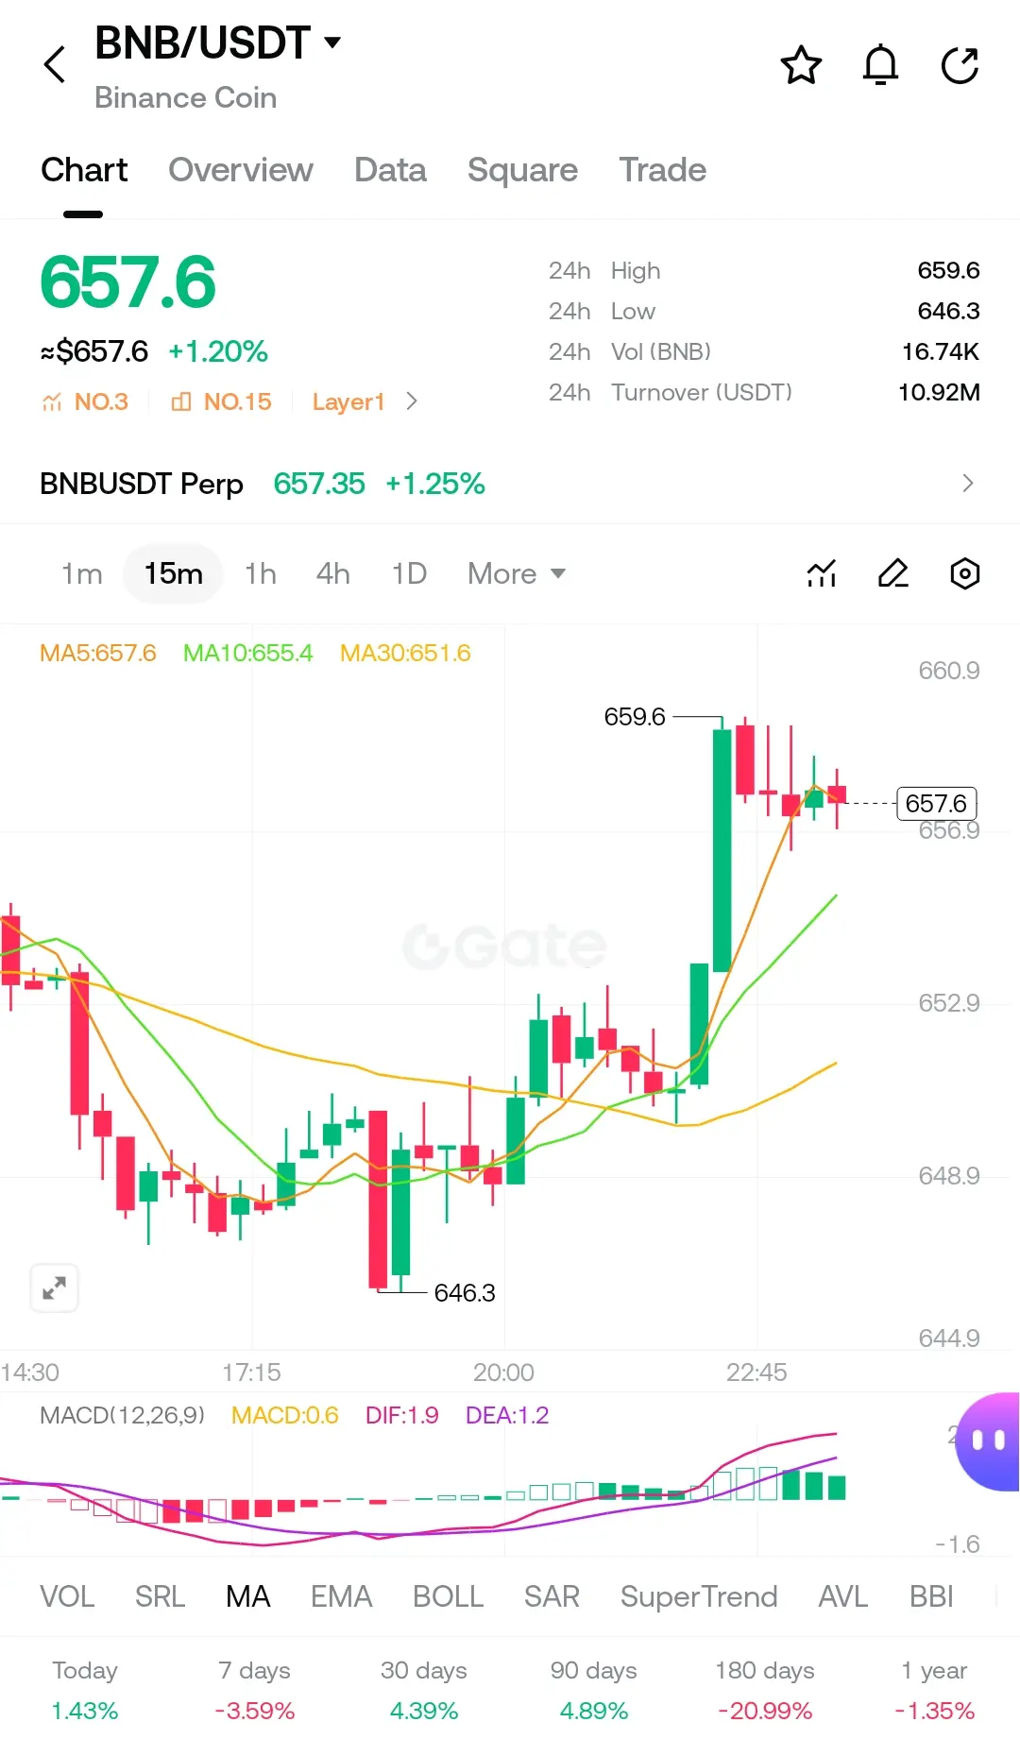Tap chevron at end of BNBUSDT Perp row
The height and width of the screenshot is (1739, 1020).
pos(967,484)
